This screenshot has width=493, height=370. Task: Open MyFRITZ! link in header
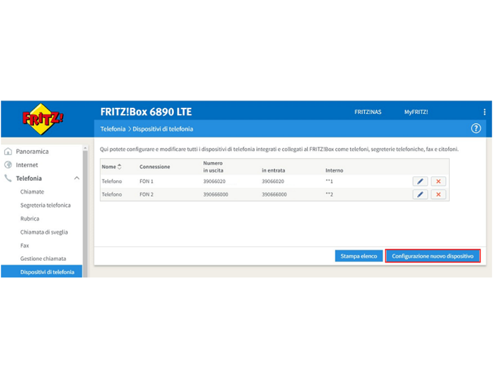click(x=416, y=112)
